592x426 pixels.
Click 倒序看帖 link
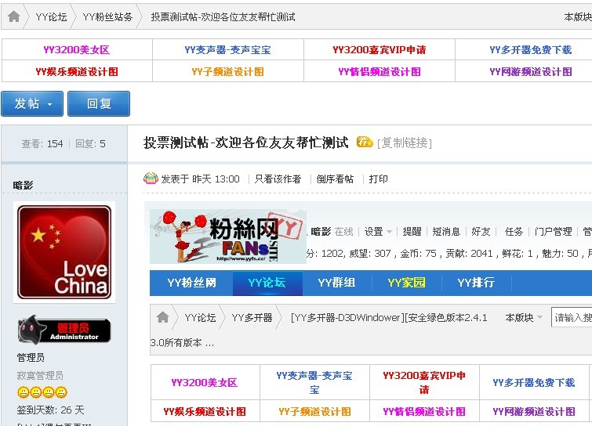[335, 179]
